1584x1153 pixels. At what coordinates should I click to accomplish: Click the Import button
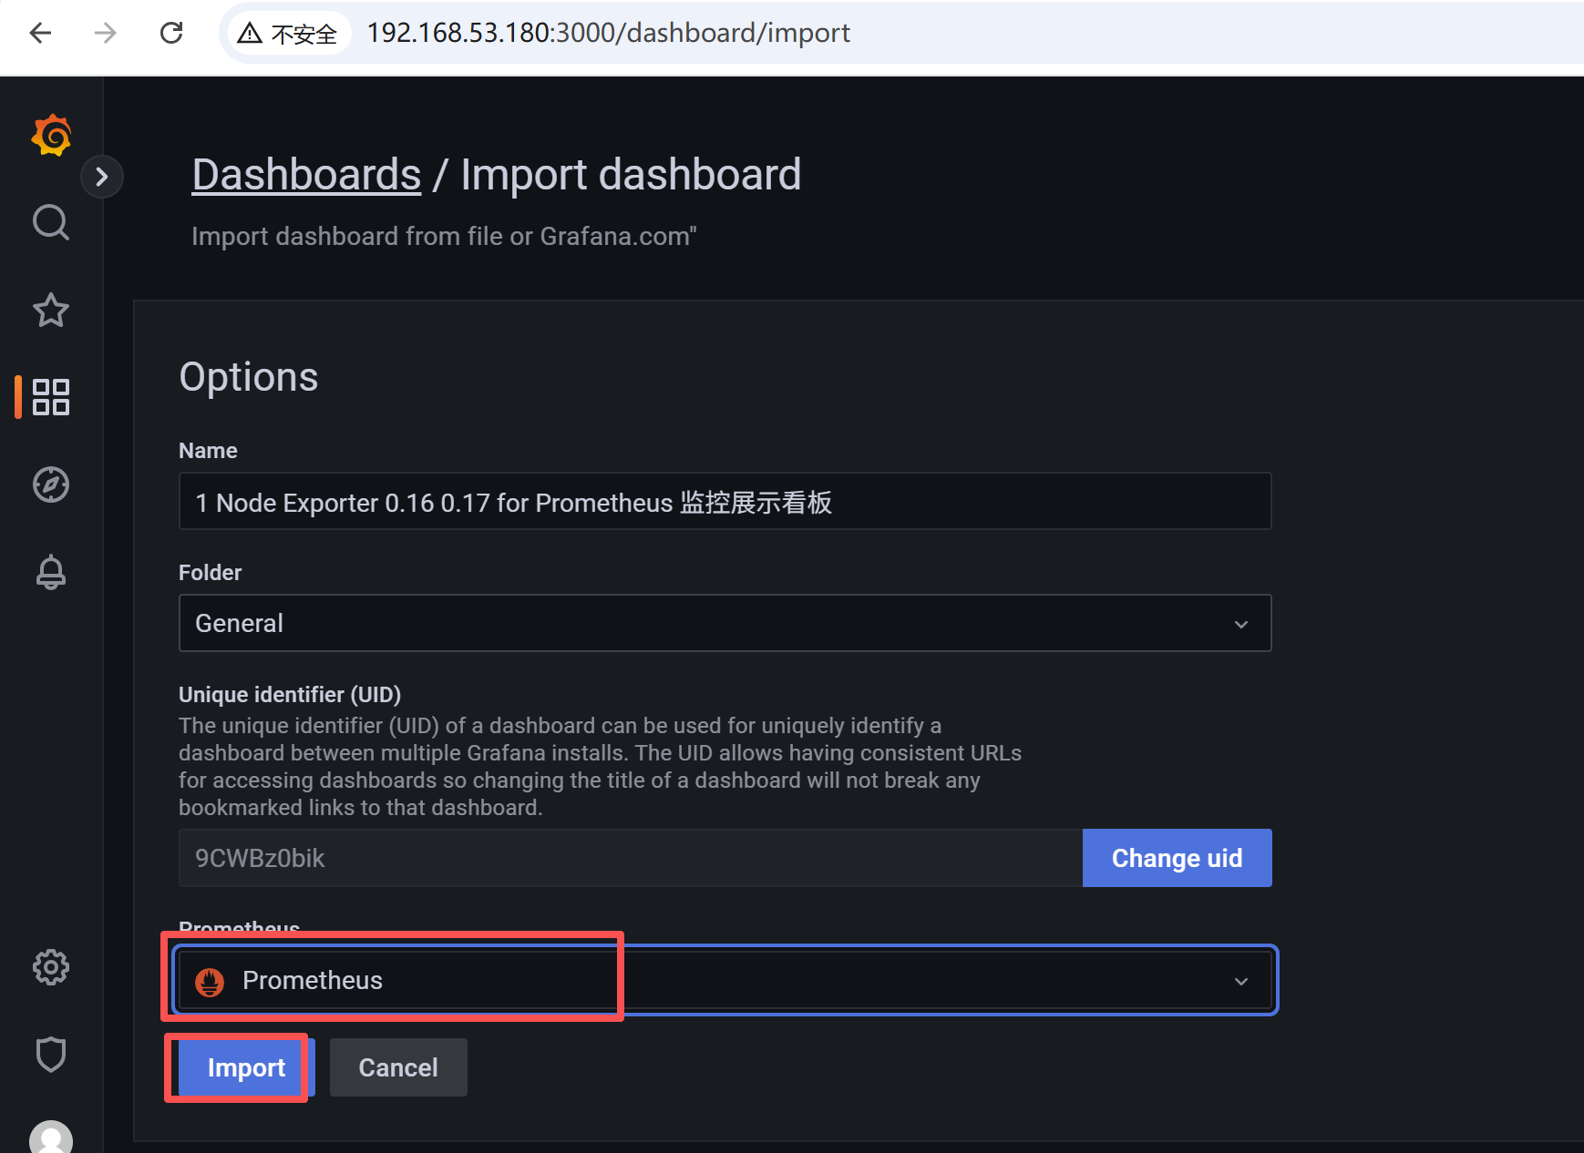coord(246,1067)
